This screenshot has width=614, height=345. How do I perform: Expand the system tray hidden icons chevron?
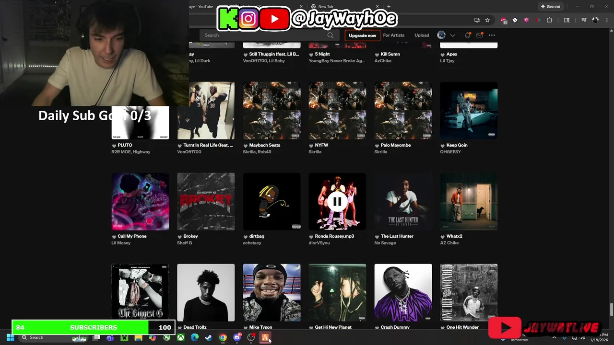point(554,337)
